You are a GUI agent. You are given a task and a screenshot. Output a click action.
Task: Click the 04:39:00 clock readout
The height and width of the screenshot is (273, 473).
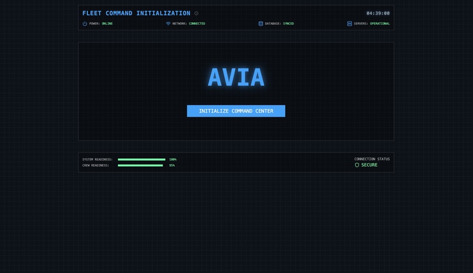pos(378,13)
